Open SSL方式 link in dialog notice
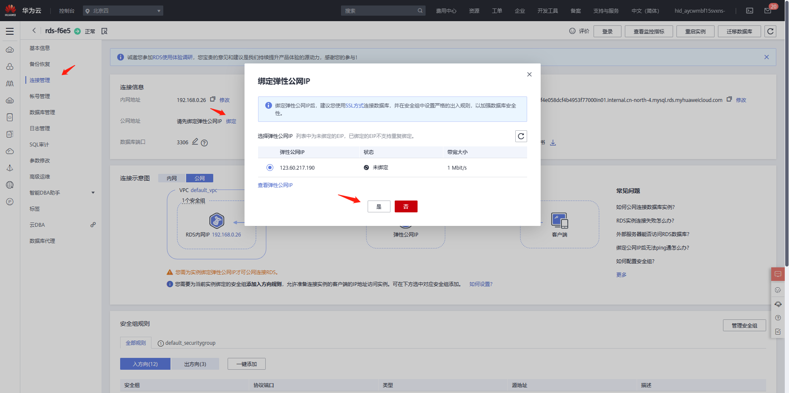Viewport: 789px width, 393px height. click(355, 106)
